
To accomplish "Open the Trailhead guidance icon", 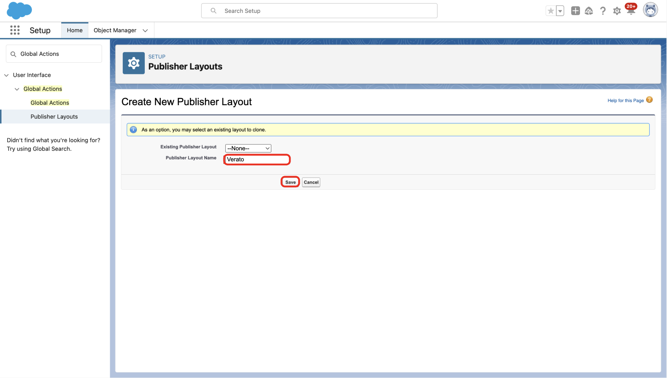I will point(589,11).
